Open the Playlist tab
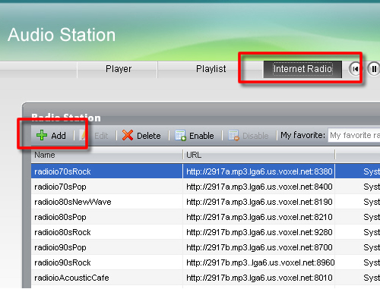 pyautogui.click(x=211, y=69)
